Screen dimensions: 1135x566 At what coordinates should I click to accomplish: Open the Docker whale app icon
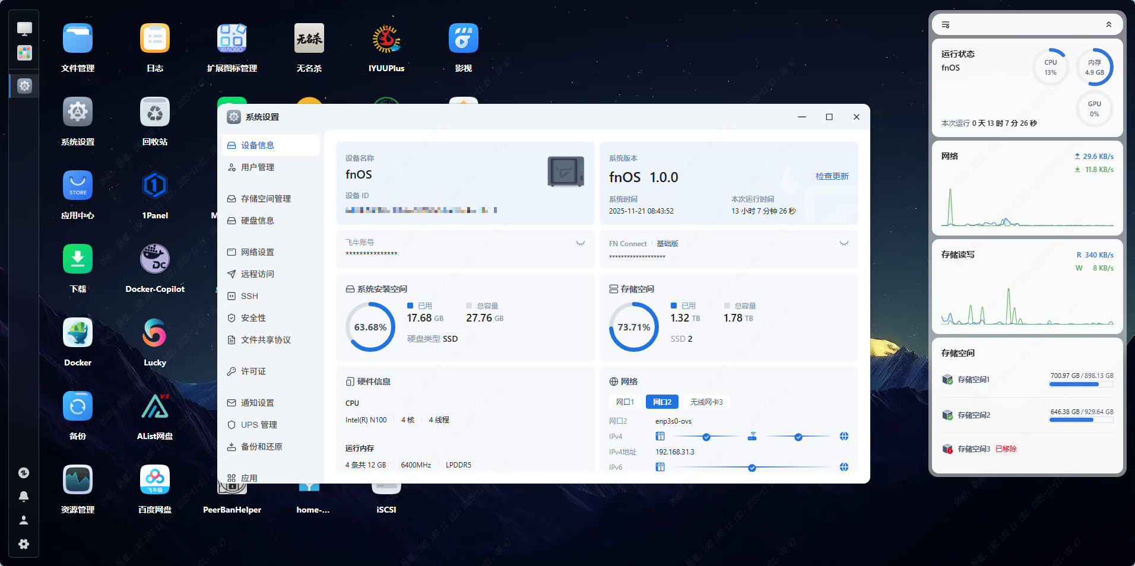(x=78, y=333)
